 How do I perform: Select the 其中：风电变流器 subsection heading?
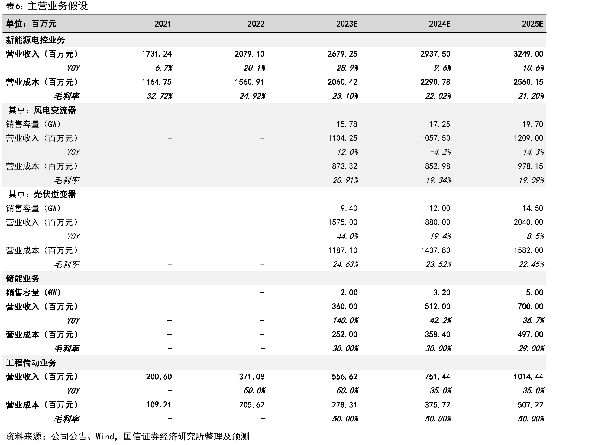(x=42, y=110)
